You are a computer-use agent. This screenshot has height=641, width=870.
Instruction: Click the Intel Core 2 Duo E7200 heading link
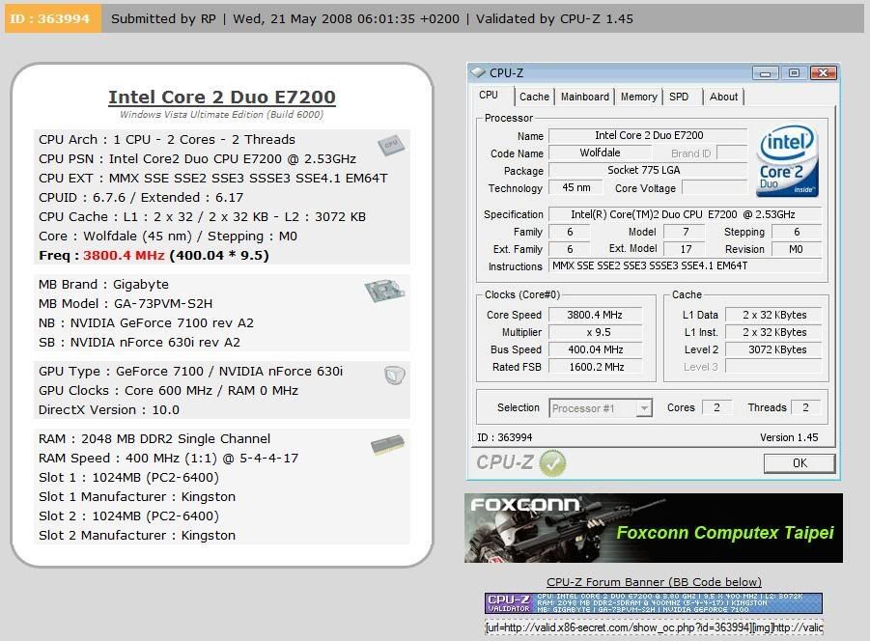coord(222,98)
